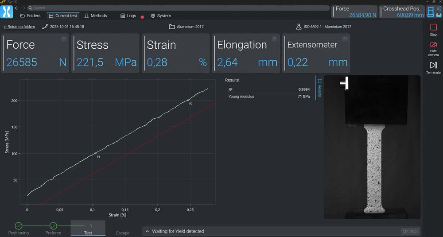Terminate the current test
This screenshot has height=237, width=443.
[x=433, y=67]
